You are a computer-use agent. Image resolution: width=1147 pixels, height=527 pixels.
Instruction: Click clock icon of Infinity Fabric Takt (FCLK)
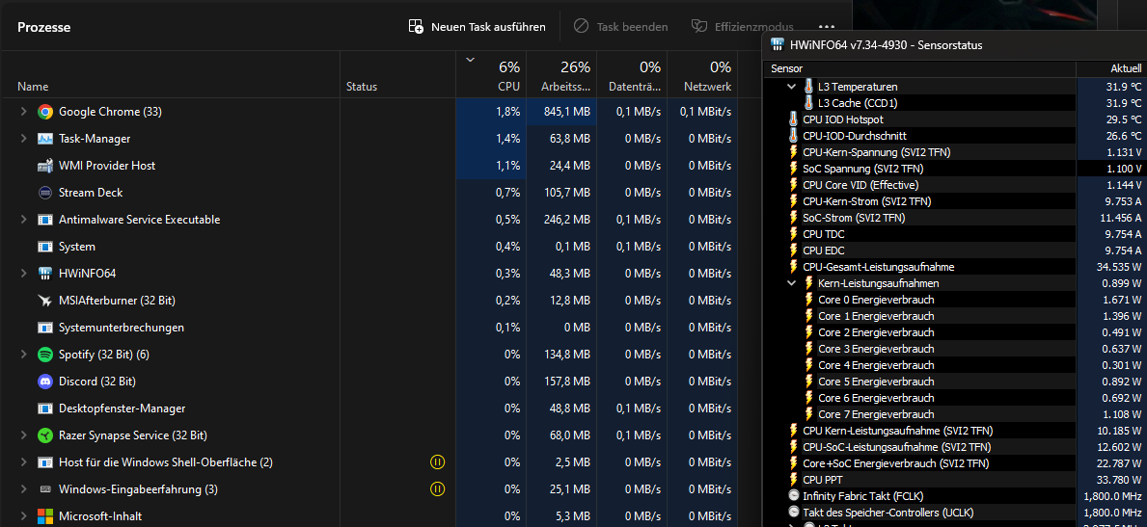point(794,496)
